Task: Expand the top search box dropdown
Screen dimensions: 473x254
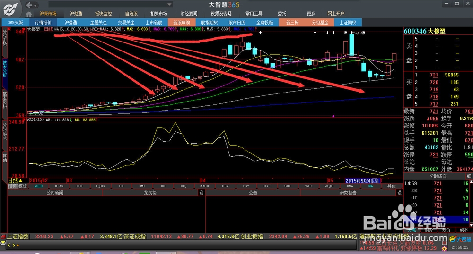Action: point(169,5)
